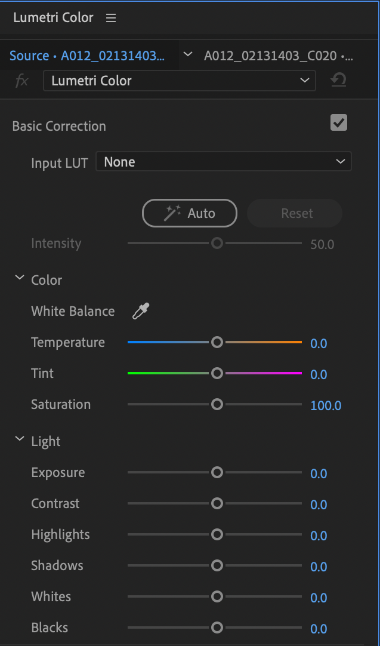Click the Auto button with magic wand
The width and height of the screenshot is (380, 646).
(x=189, y=213)
